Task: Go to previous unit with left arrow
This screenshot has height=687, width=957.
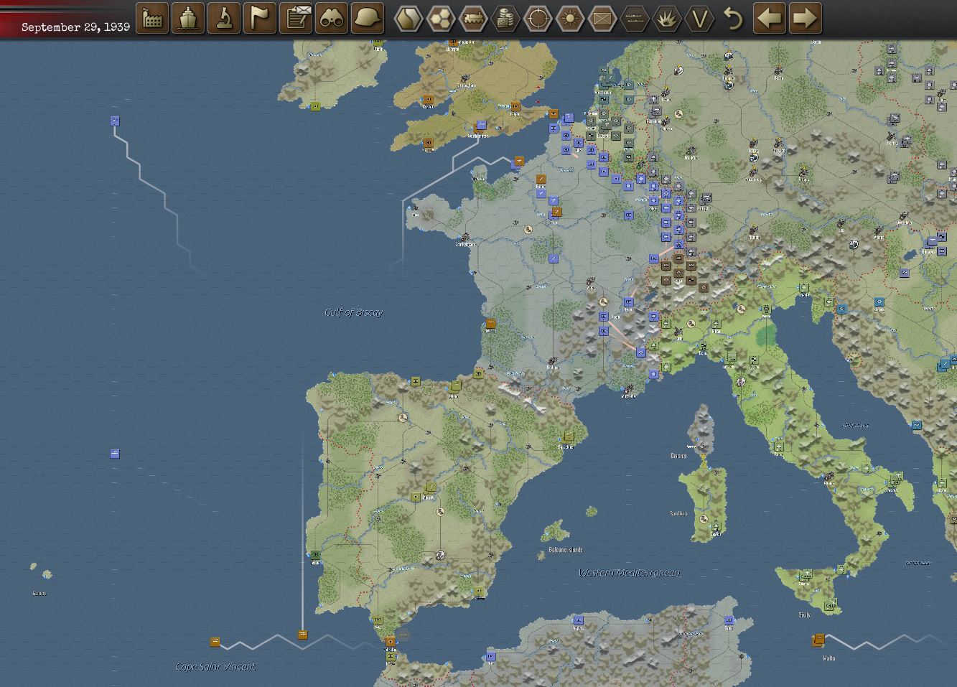Action: (x=770, y=18)
